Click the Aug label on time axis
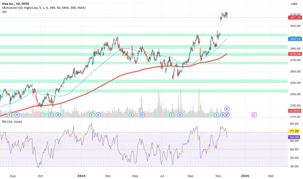The width and height of the screenshot is (303, 179). click(x=12, y=176)
